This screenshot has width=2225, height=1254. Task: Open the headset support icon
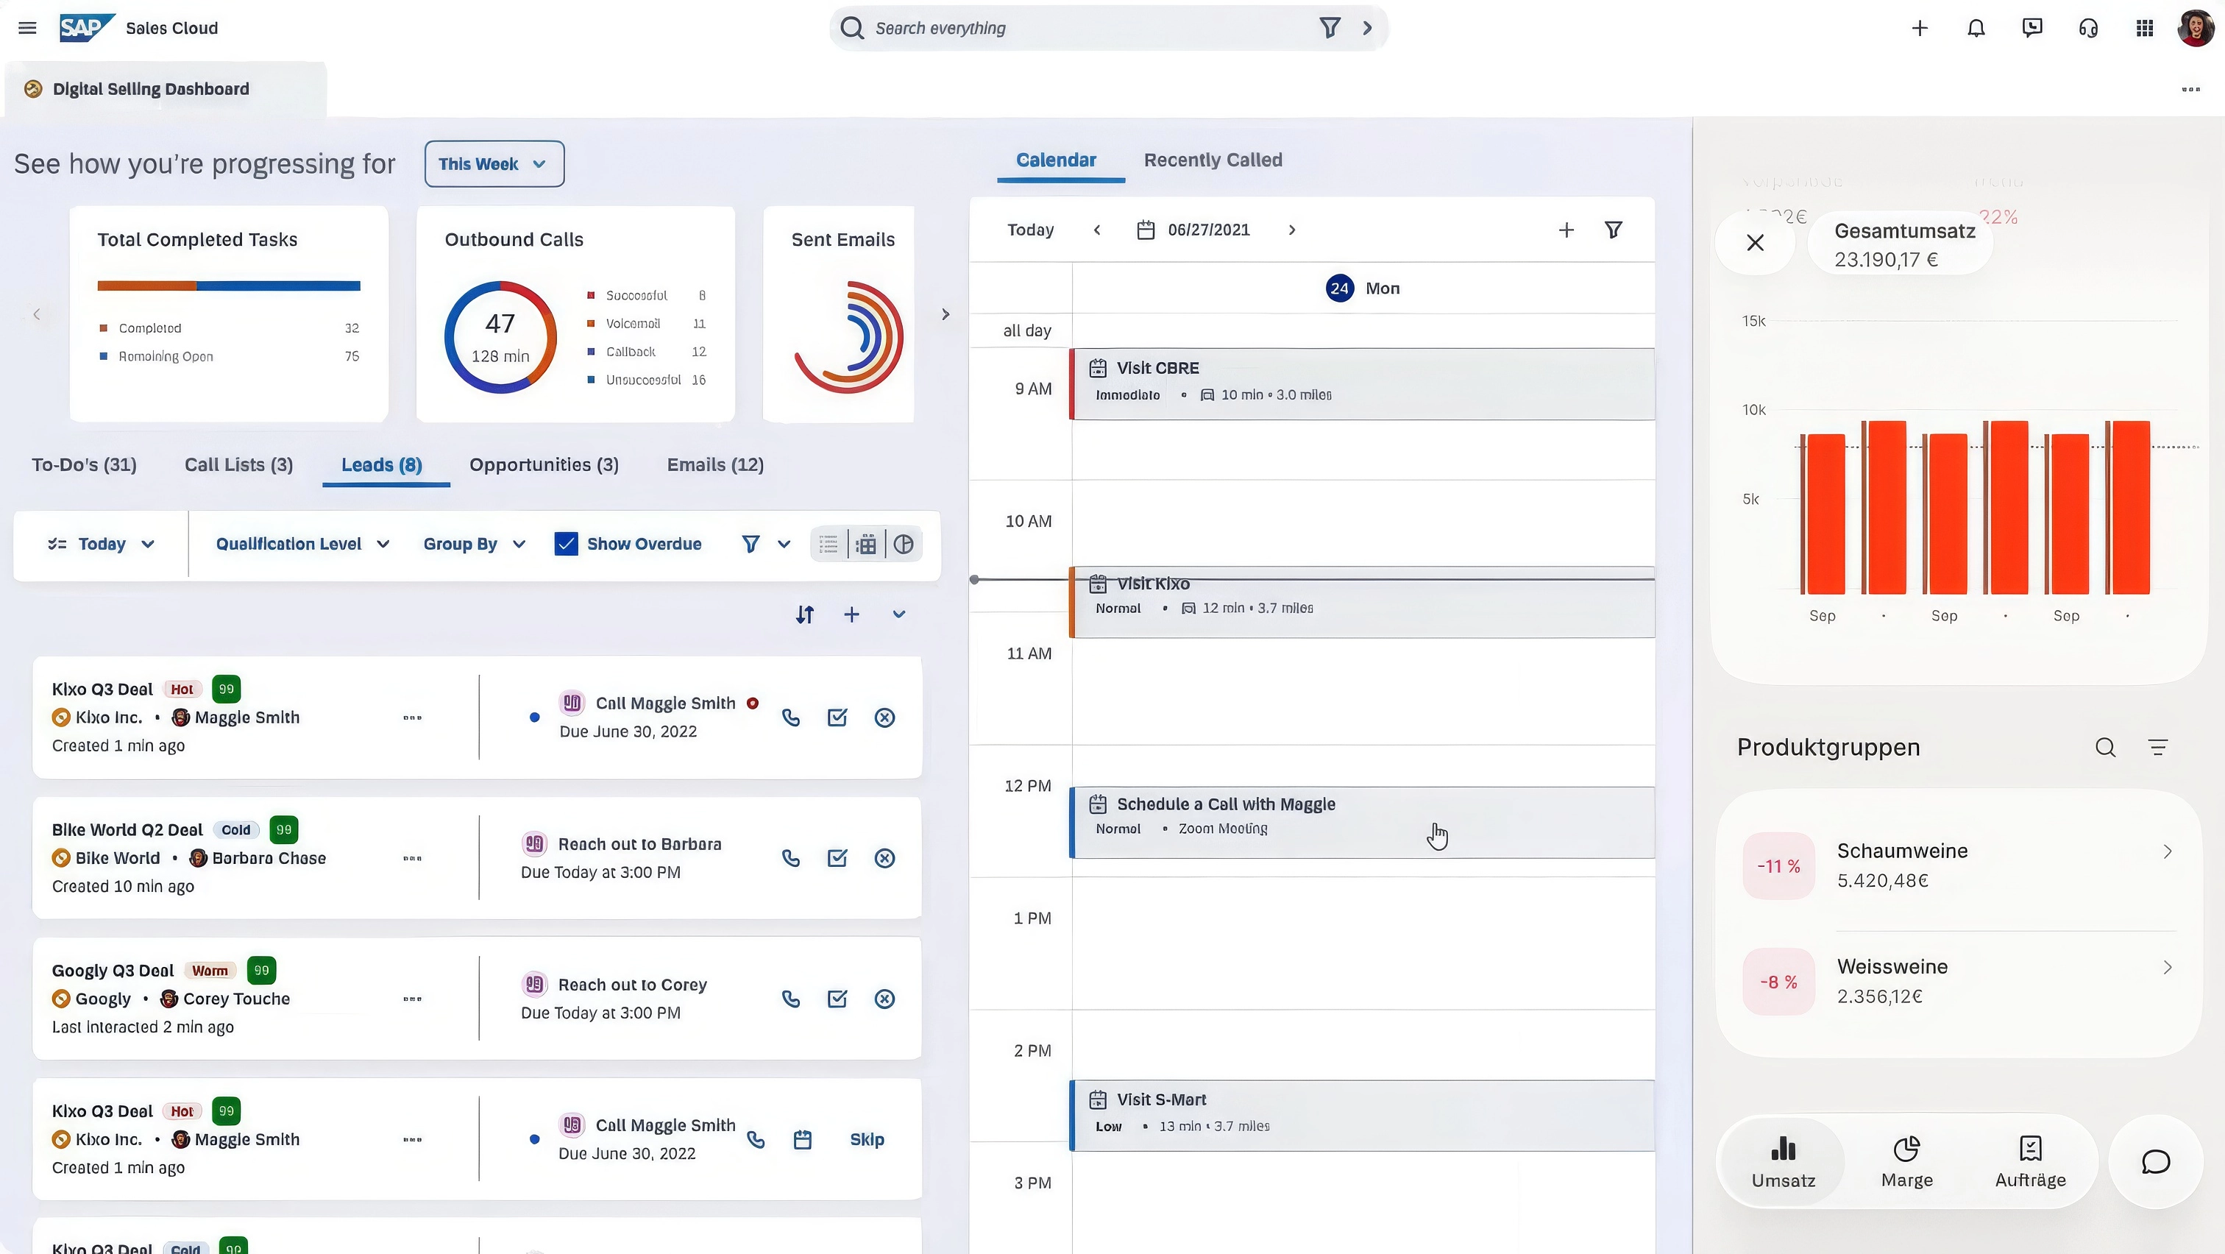point(2089,28)
